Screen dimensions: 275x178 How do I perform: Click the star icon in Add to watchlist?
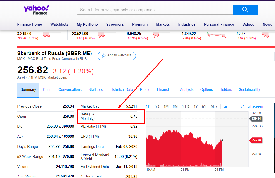tap(104, 56)
